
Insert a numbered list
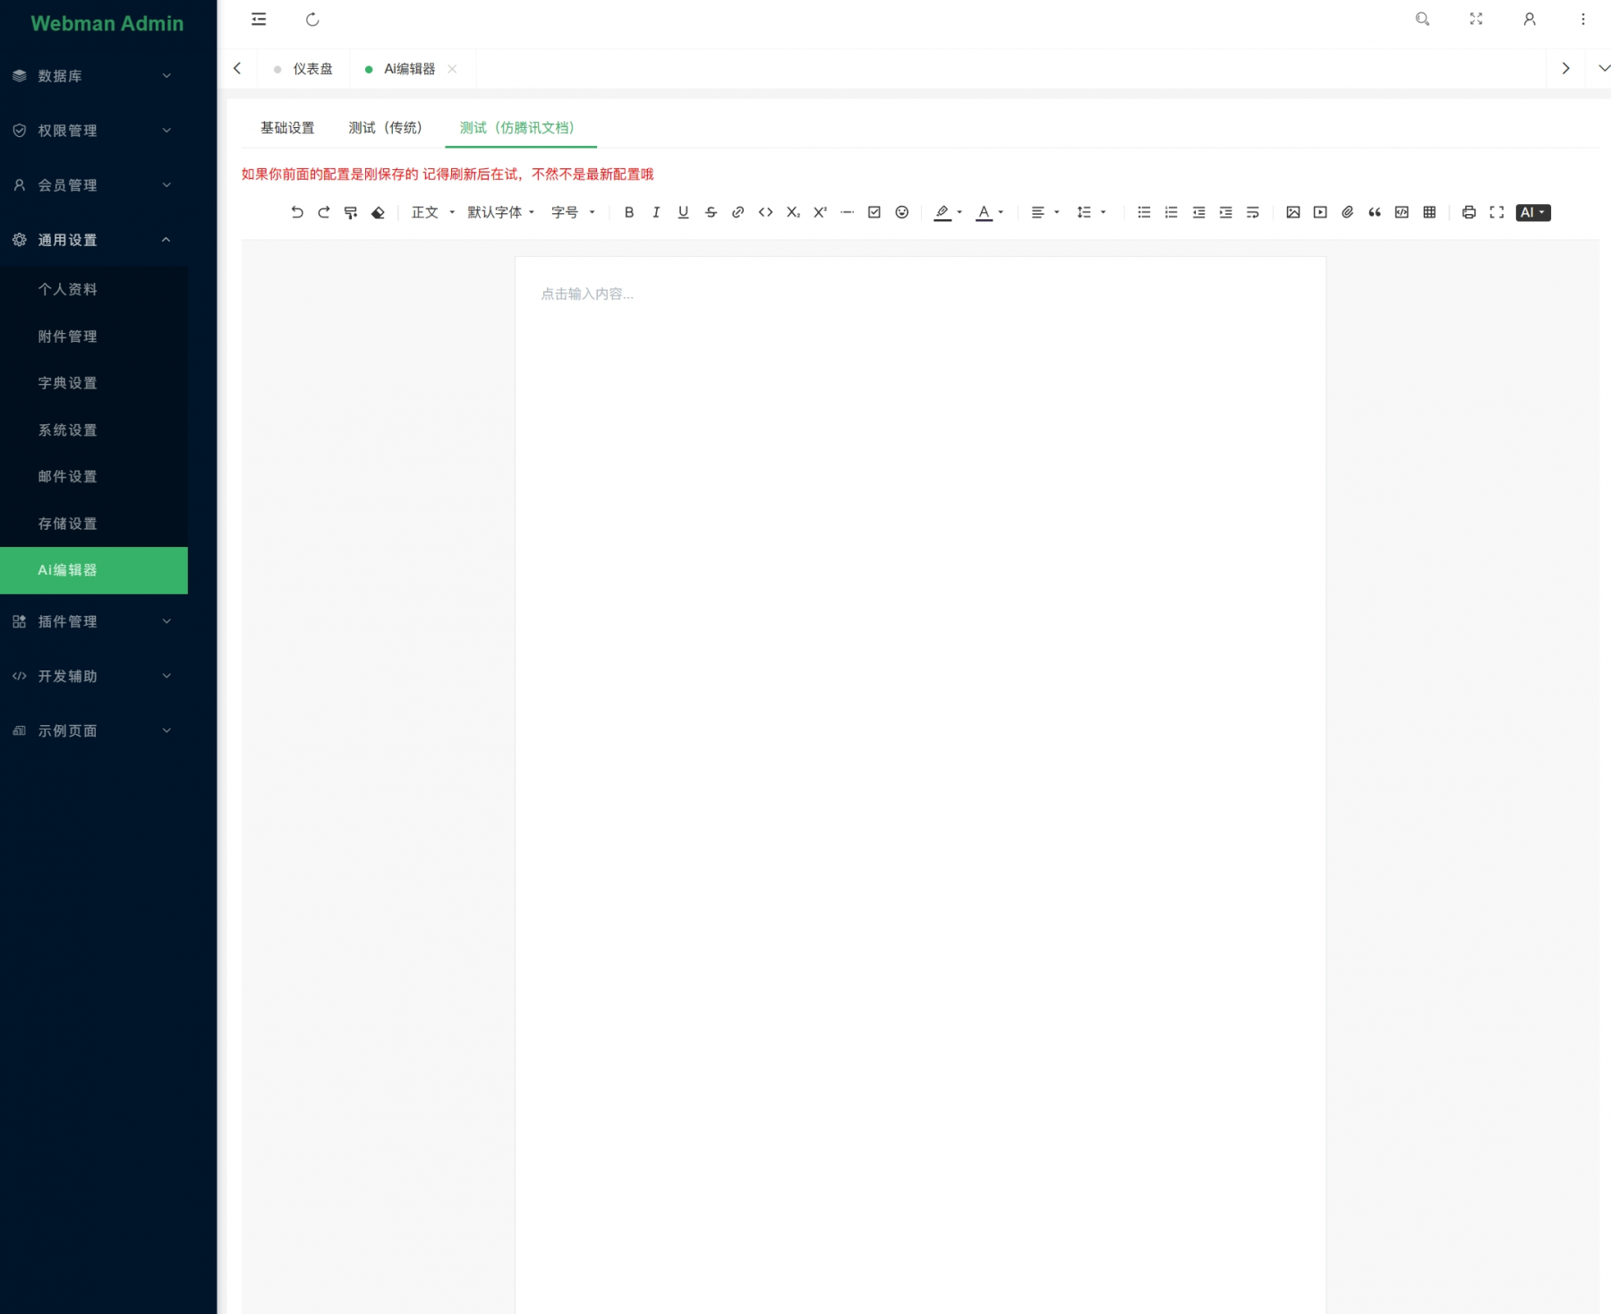tap(1171, 212)
